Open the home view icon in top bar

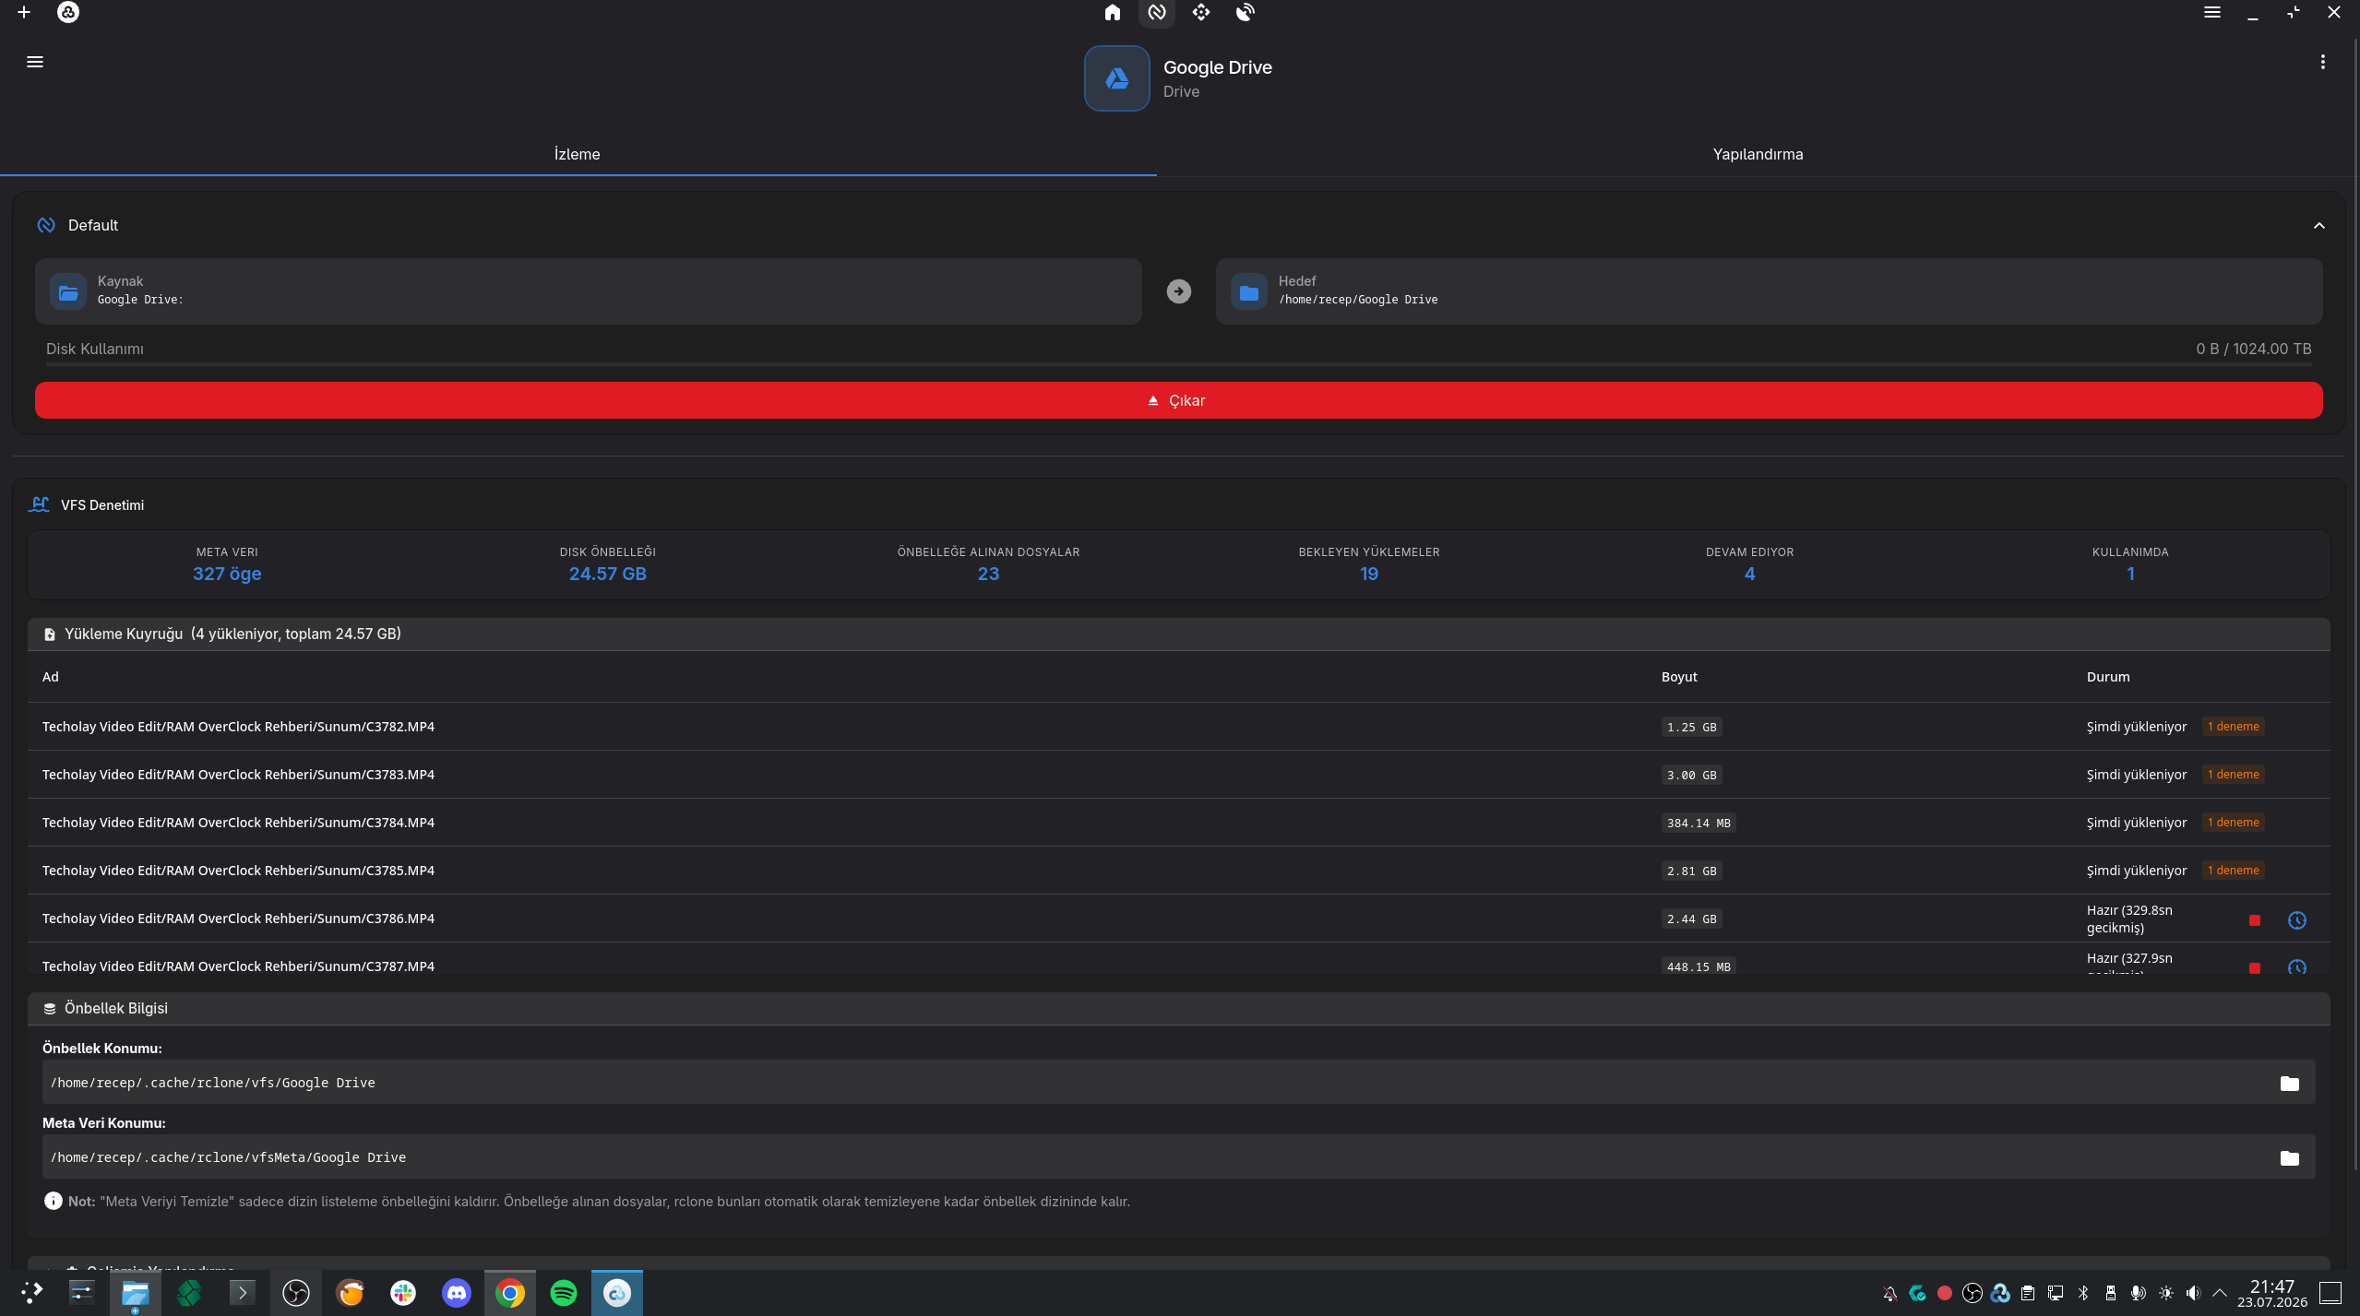(x=1113, y=13)
